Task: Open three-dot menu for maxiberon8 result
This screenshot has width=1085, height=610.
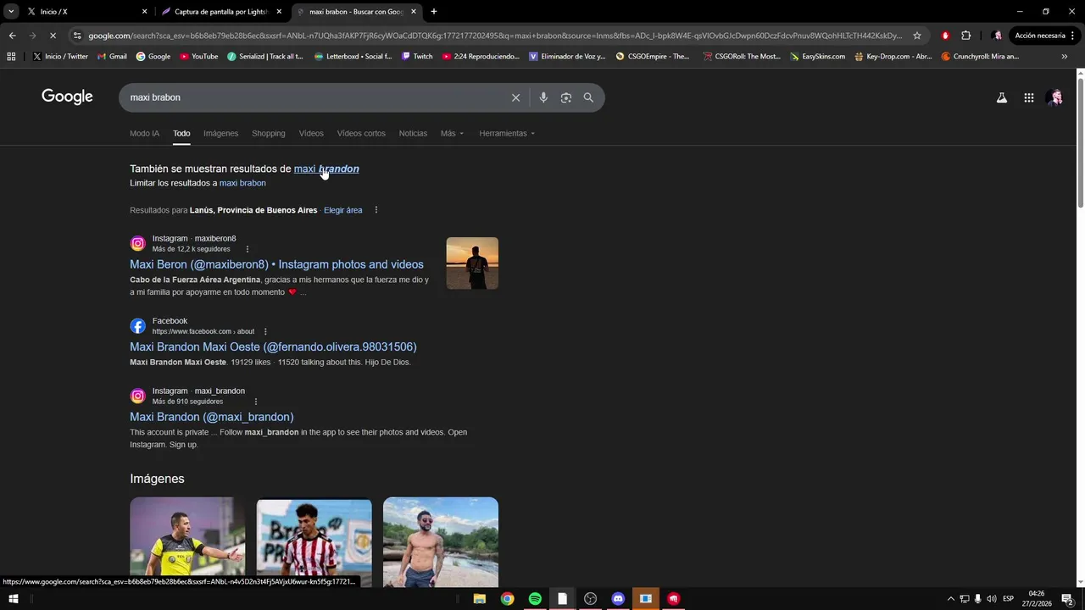Action: [x=248, y=249]
